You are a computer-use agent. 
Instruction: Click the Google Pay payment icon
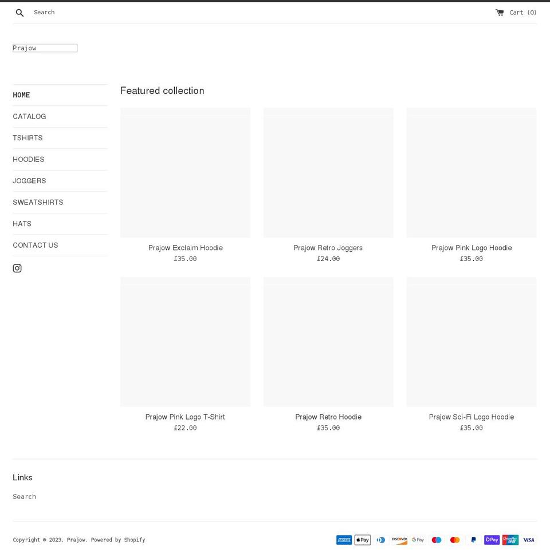[x=418, y=540]
